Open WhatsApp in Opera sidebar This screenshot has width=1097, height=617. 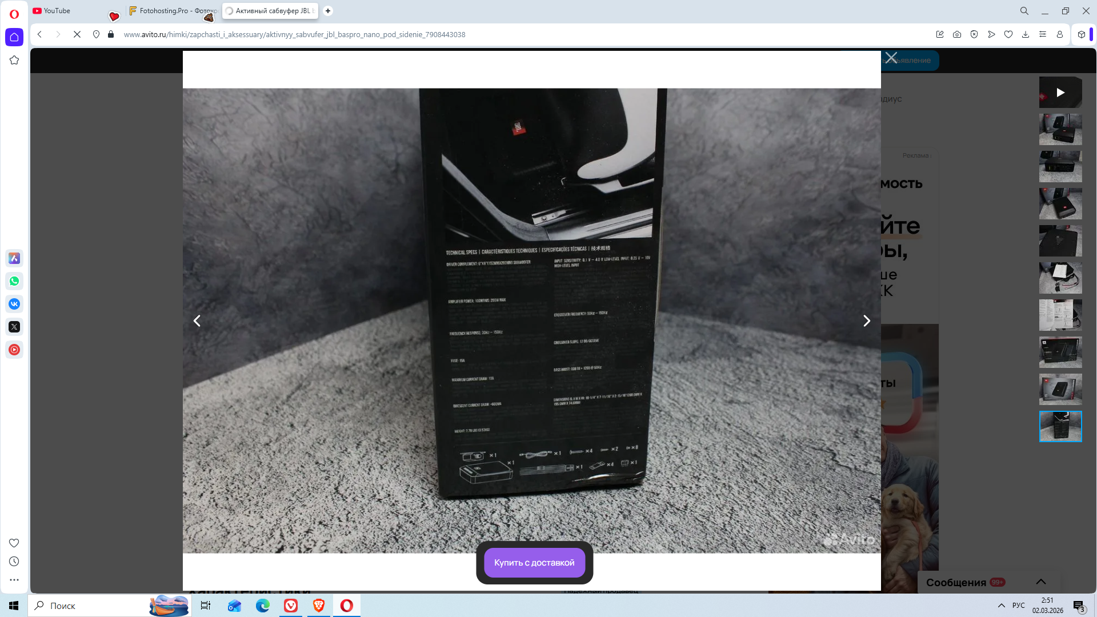14,281
